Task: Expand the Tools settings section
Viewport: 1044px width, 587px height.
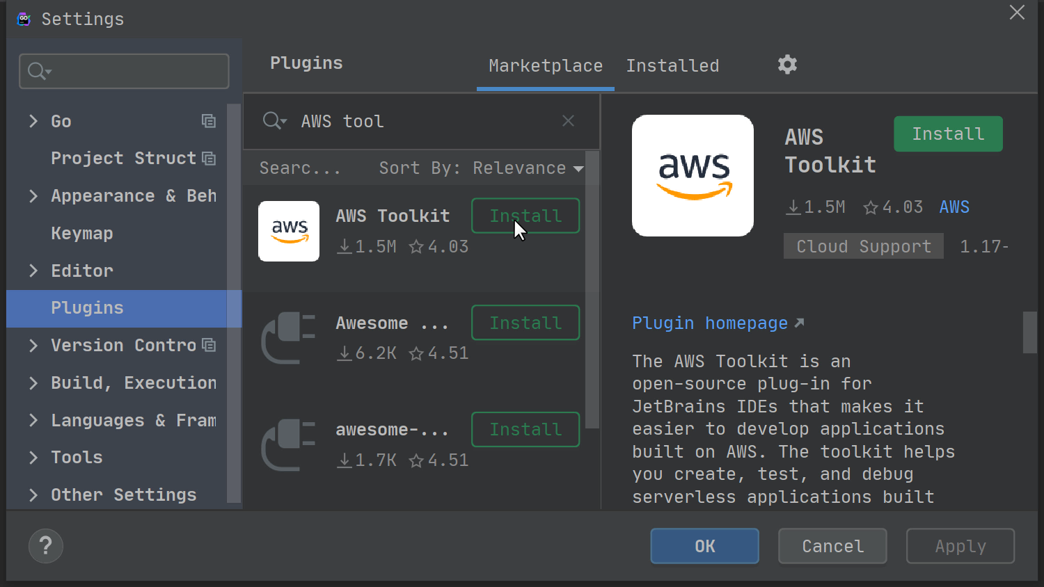Action: (33, 457)
